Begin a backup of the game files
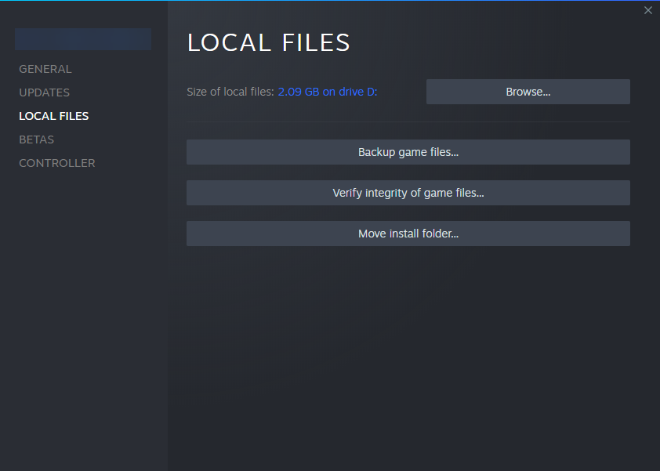This screenshot has height=471, width=660. [408, 152]
